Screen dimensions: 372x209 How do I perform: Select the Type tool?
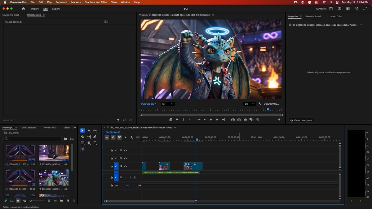pos(95,143)
